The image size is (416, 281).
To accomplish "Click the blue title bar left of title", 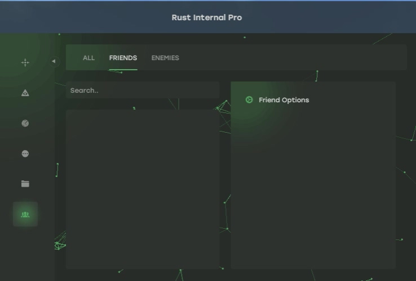I will pyautogui.click(x=85, y=17).
